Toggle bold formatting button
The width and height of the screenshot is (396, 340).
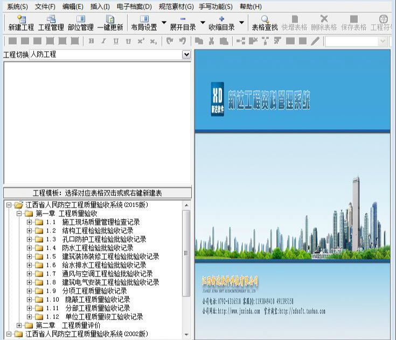(x=91, y=41)
